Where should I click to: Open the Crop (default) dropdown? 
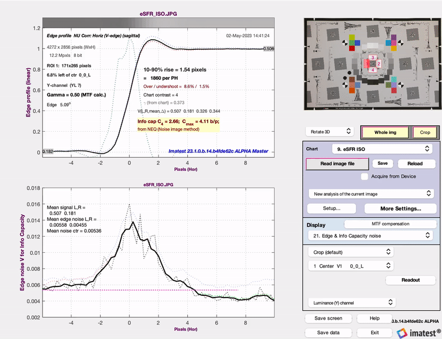pyautogui.click(x=351, y=252)
